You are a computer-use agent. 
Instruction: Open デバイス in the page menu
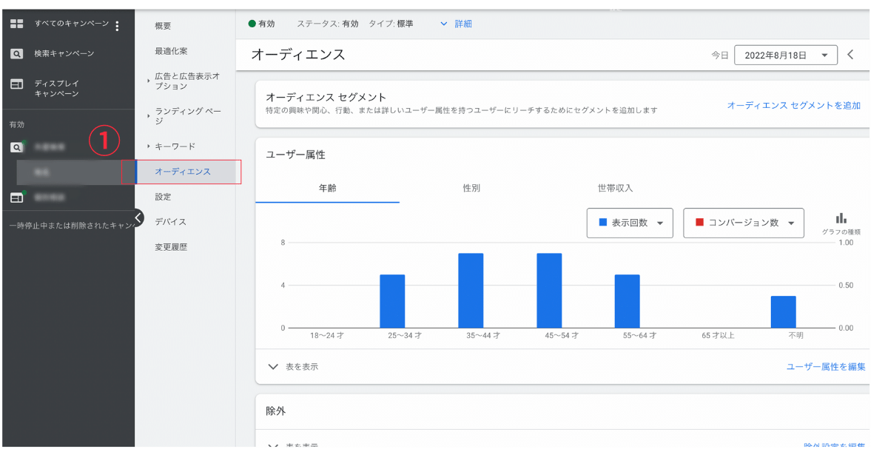(x=170, y=222)
